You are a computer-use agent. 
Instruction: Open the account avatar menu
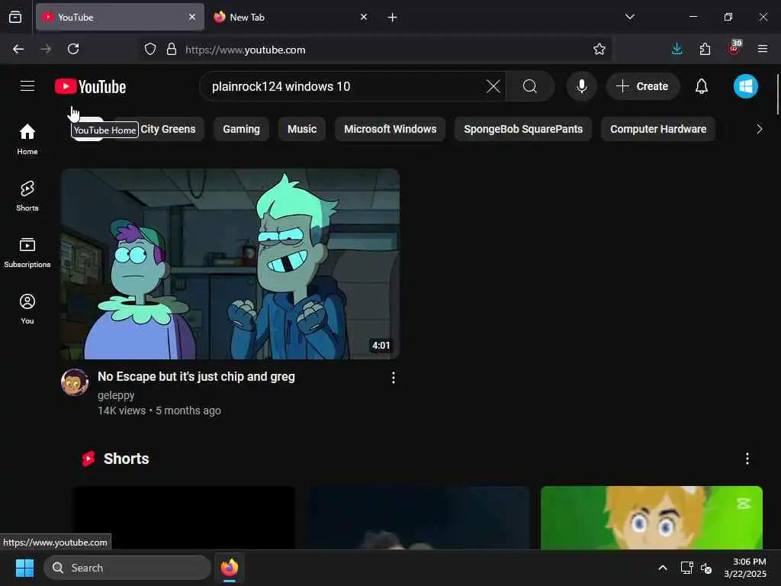click(746, 86)
